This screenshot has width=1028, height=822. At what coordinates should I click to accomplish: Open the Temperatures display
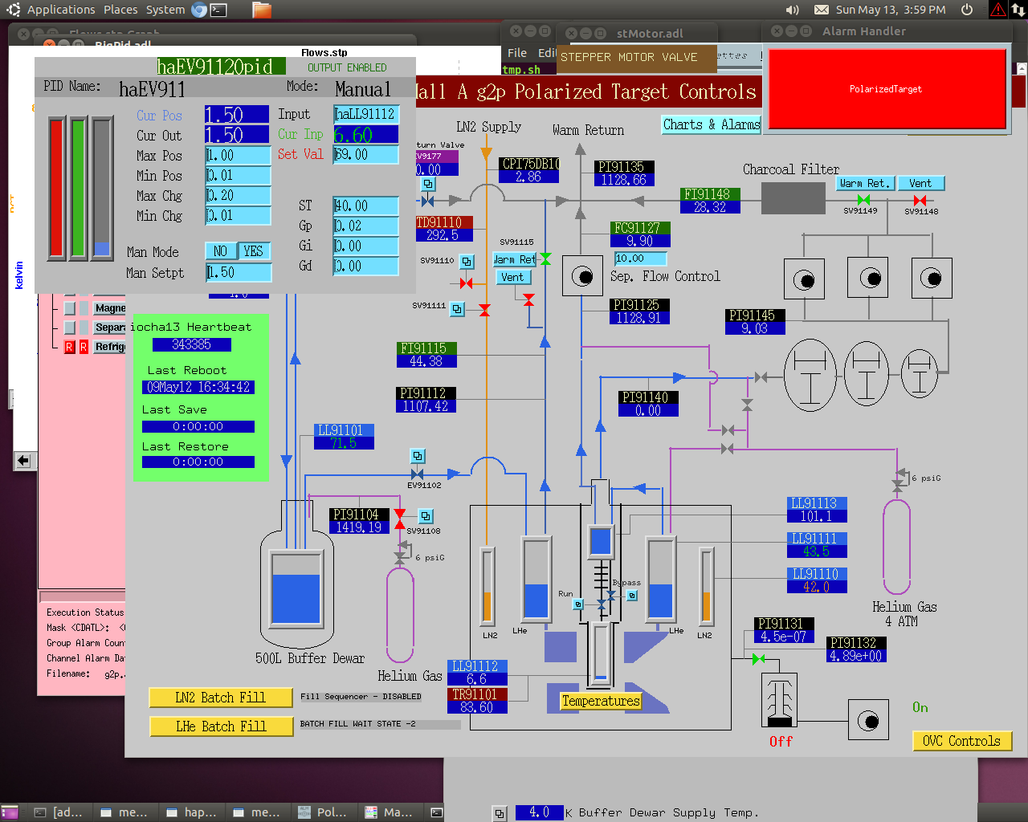click(x=601, y=701)
